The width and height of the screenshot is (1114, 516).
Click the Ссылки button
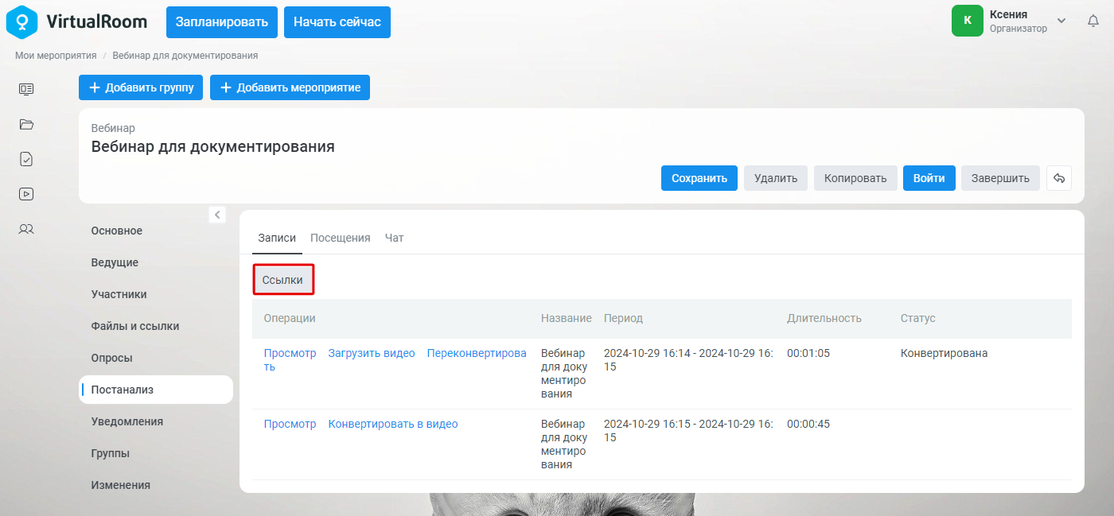click(x=282, y=280)
